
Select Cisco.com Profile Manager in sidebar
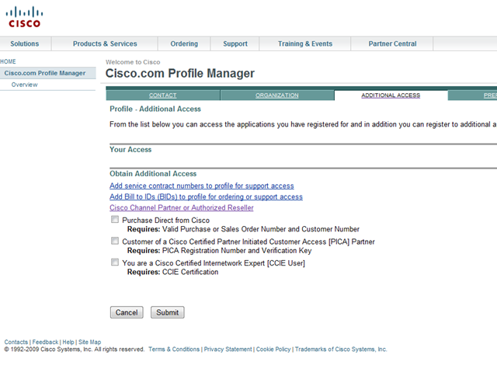(48, 73)
